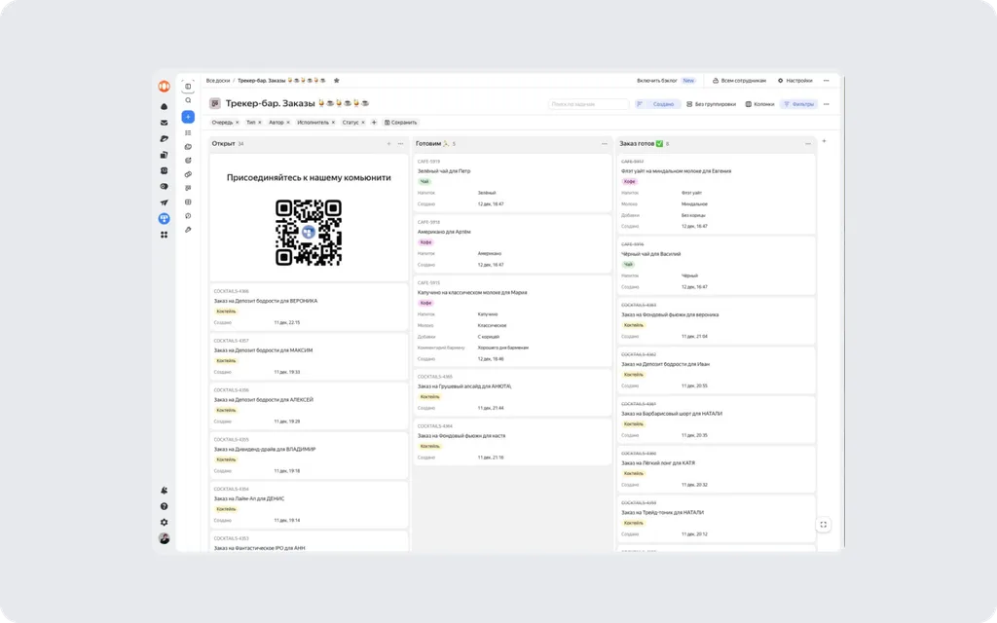Remove the Статус filter
Viewport: 997px width, 623px height.
coord(363,122)
